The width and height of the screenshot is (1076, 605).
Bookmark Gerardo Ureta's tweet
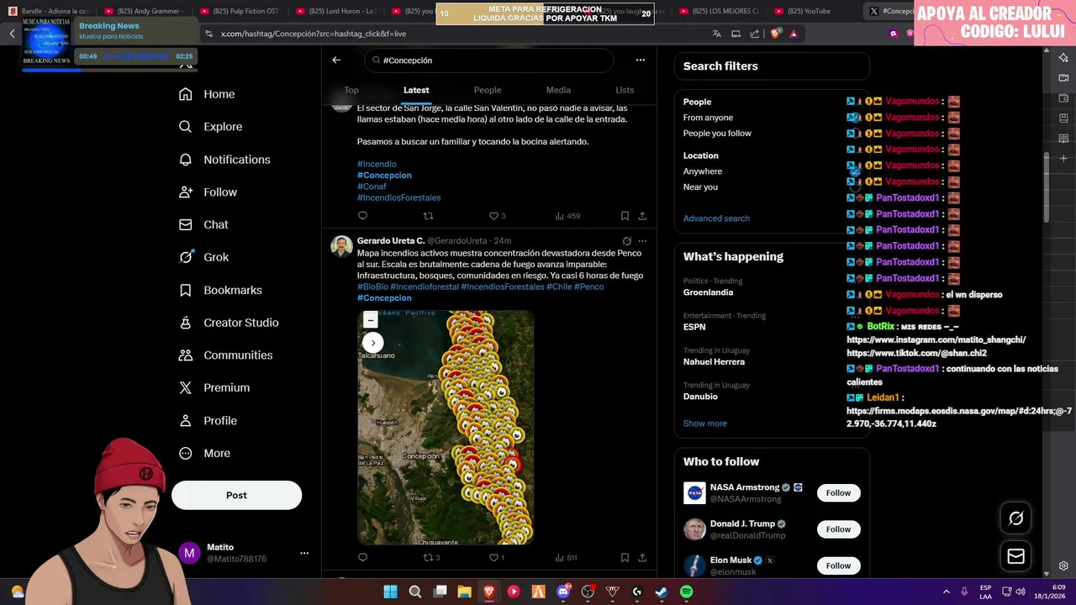point(625,557)
